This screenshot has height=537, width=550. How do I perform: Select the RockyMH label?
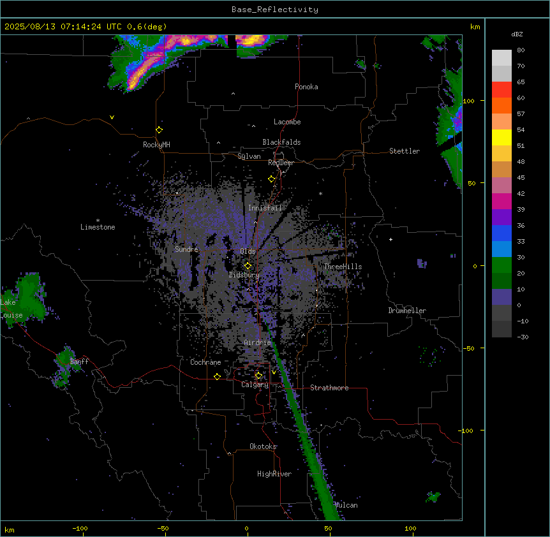(156, 145)
